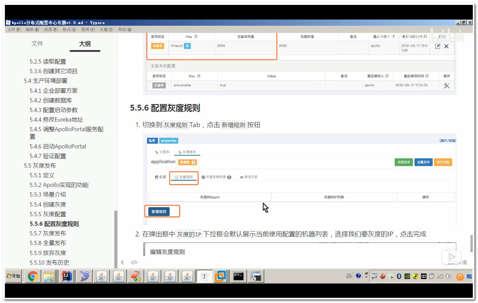Go to 5.5.5 灰度配置 heading
The width and height of the screenshot is (478, 303).
pyautogui.click(x=48, y=214)
